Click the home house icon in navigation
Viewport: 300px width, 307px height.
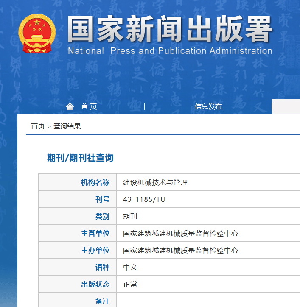70,107
